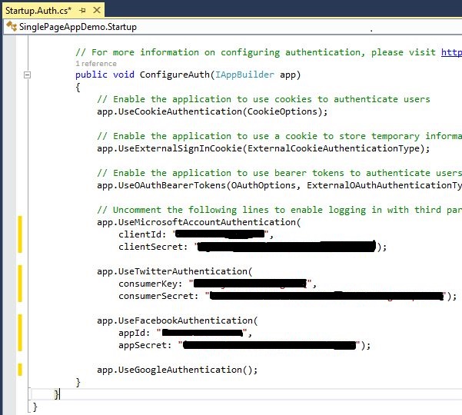This screenshot has height=415, width=462.
Task: Click on app.UseMicrosoftAccountAuthentication call
Action: (199, 222)
